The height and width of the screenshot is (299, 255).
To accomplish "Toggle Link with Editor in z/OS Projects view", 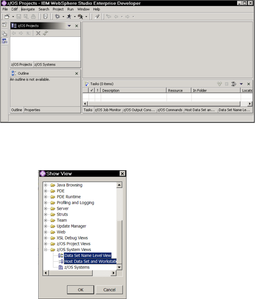I will 45,33.
